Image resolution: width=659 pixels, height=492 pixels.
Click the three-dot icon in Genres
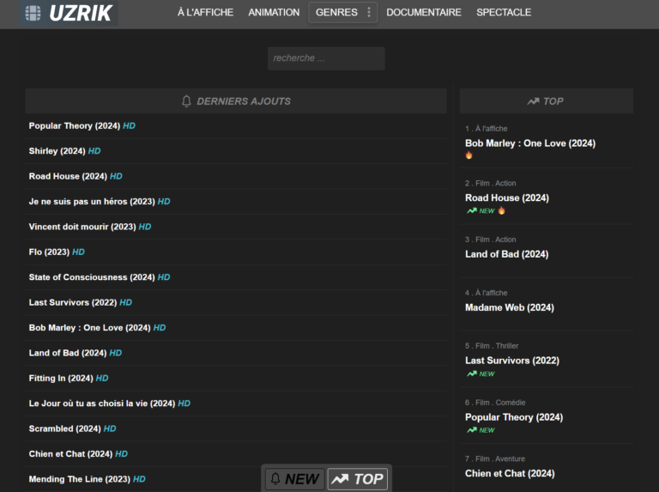pos(369,12)
